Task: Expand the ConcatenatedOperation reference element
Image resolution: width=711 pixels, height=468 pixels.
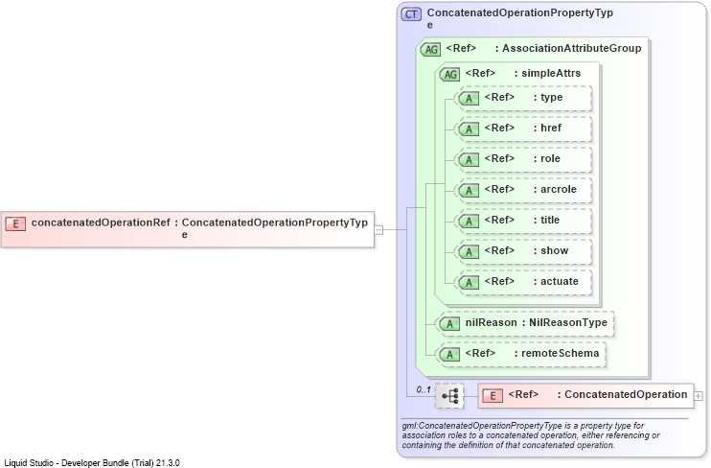Action: click(x=699, y=396)
